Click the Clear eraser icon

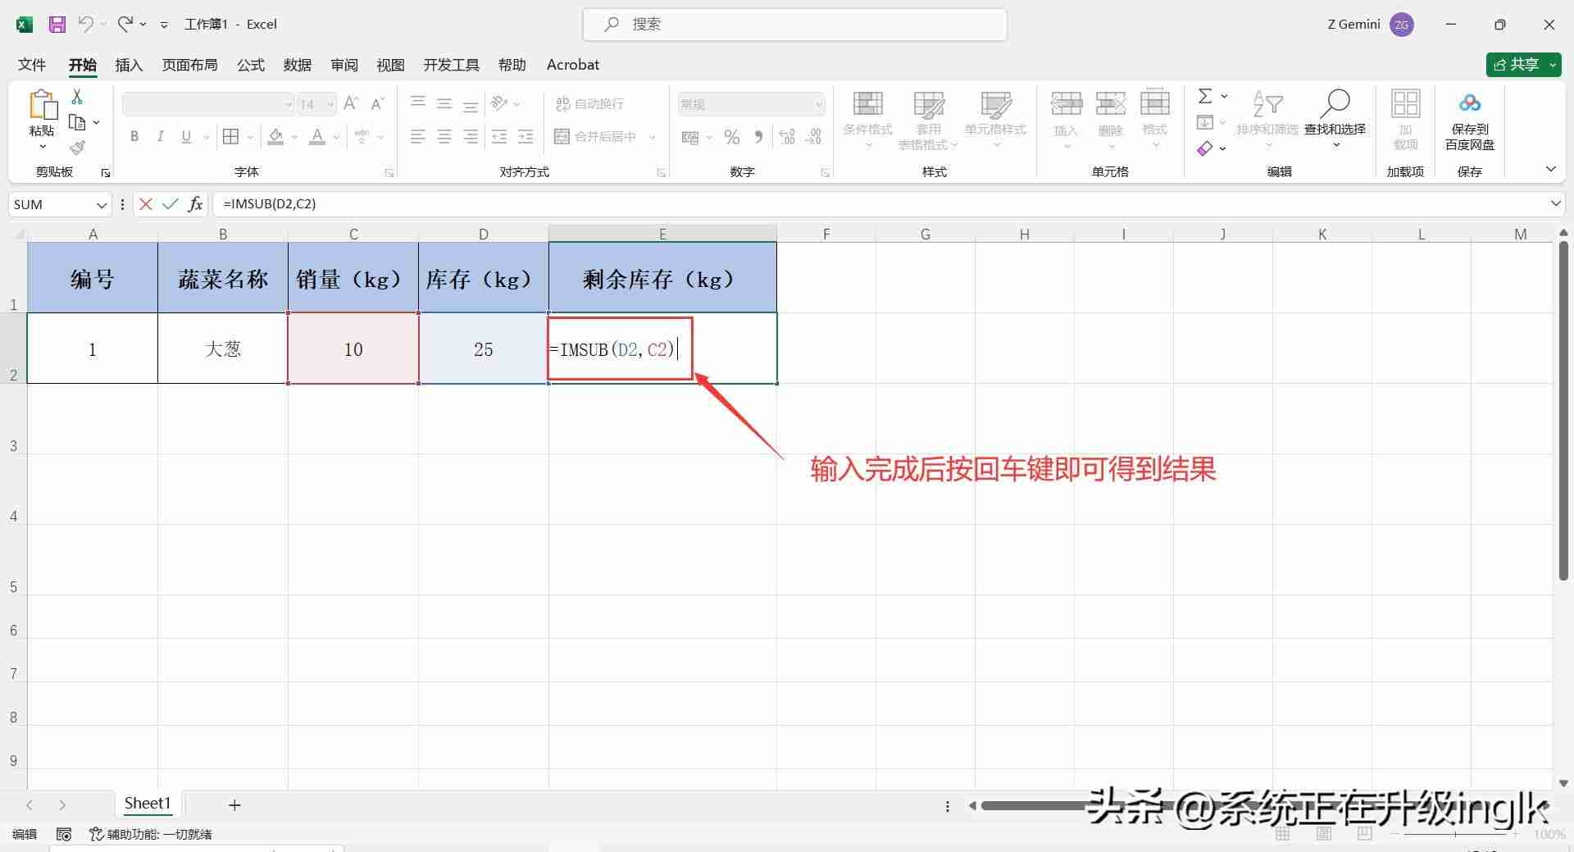(x=1204, y=148)
